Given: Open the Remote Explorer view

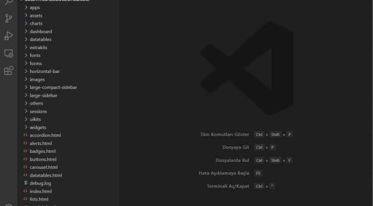Looking at the screenshot, I should click(x=8, y=54).
